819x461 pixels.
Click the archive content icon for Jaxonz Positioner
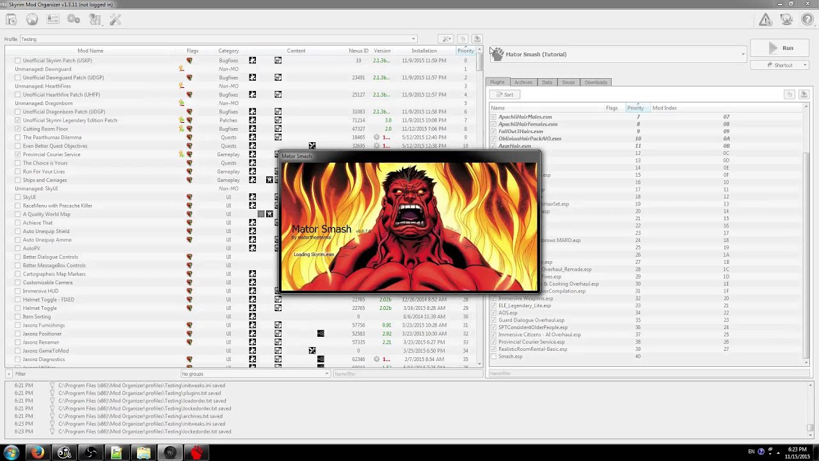click(278, 334)
